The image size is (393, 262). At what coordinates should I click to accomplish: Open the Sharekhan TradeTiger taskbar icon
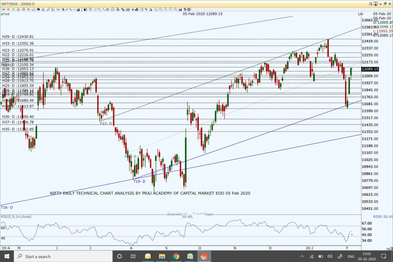point(204,256)
